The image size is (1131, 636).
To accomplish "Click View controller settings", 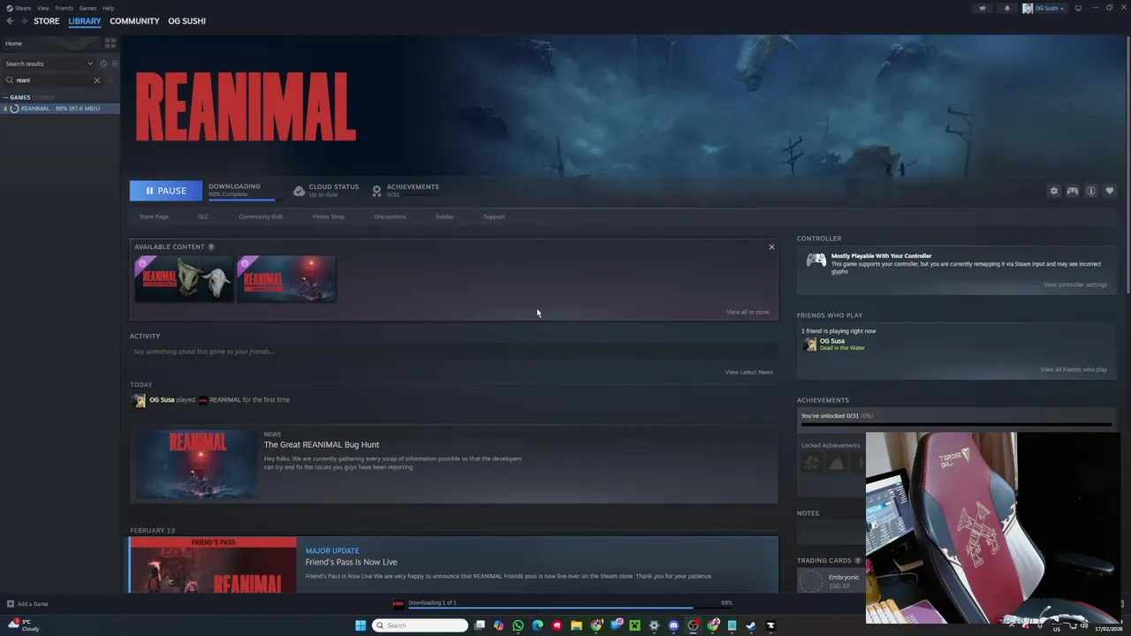I will point(1075,284).
